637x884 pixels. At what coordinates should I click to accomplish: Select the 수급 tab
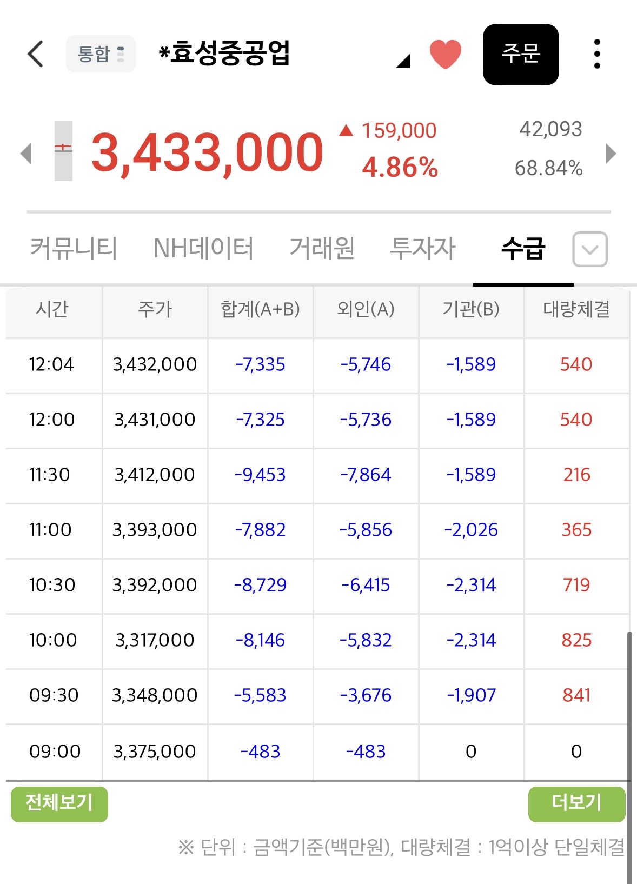(523, 249)
